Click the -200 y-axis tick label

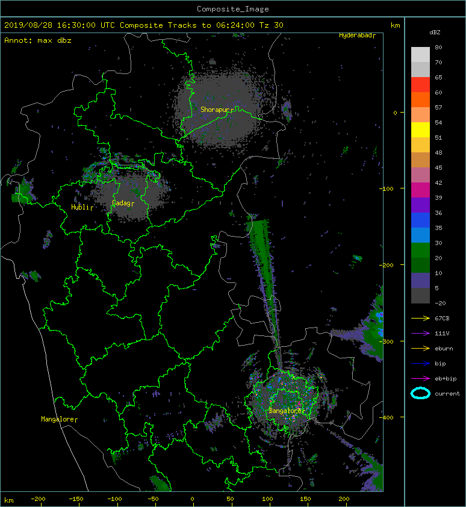click(x=386, y=265)
